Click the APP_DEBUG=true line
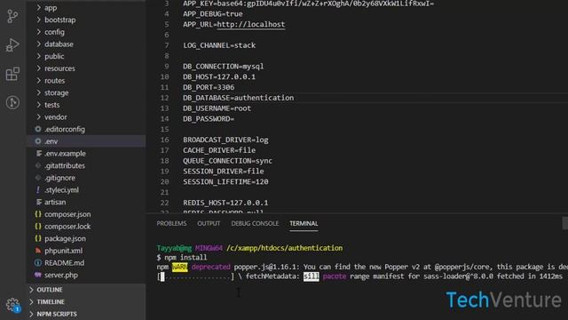Image resolution: width=568 pixels, height=320 pixels. point(213,14)
